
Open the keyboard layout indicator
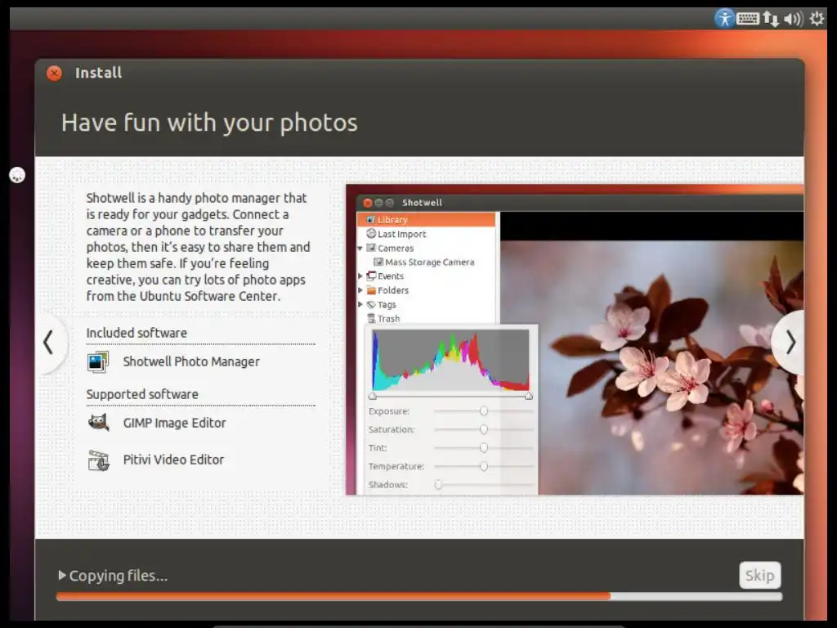748,19
